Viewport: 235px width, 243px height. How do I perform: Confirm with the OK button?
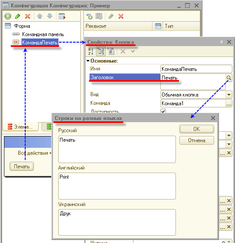197,129
